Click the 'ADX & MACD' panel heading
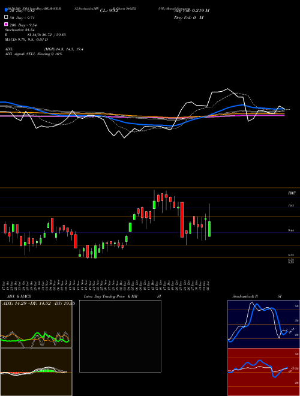The width and height of the screenshot is (300, 396). (x=19, y=296)
